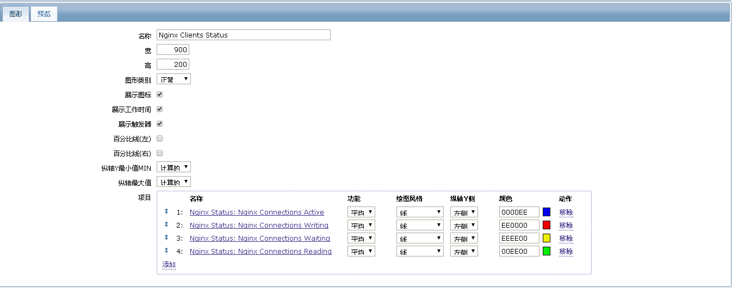
Task: Select the 图形 tab
Action: point(16,14)
